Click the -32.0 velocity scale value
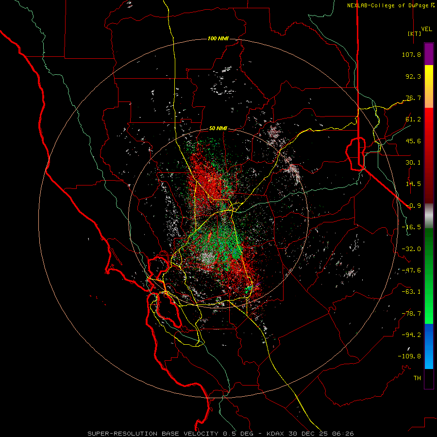The height and width of the screenshot is (437, 437). (x=411, y=249)
